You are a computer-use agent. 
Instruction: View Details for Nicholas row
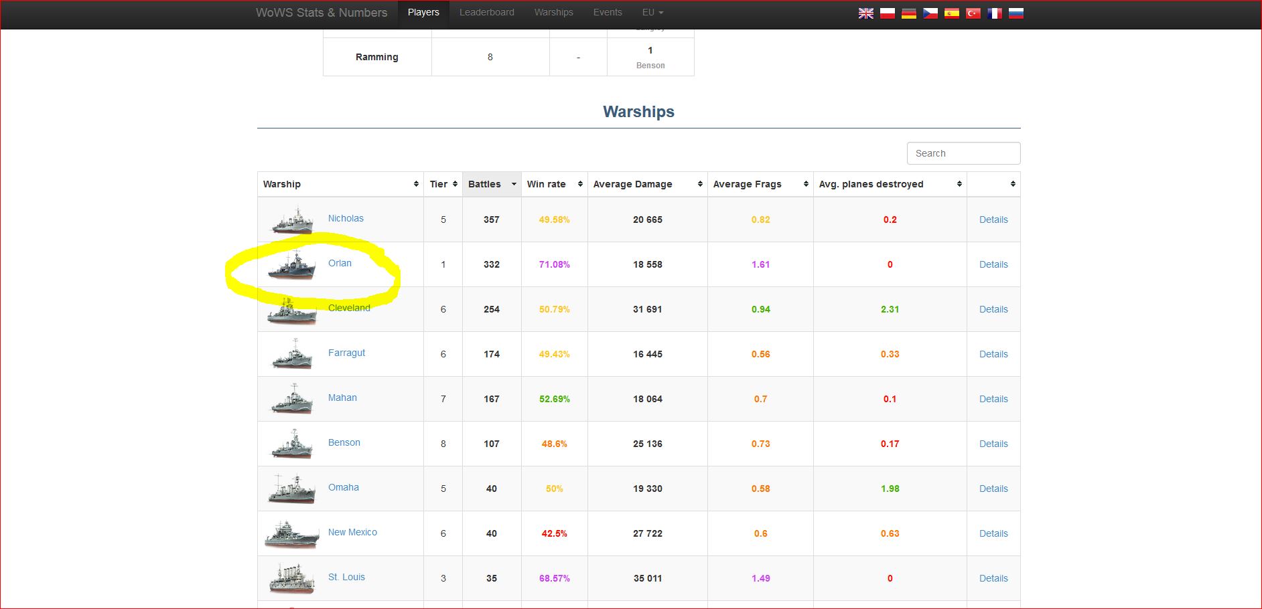coord(993,220)
